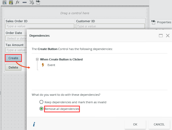Click the blue info icon in dialog footer
Viewport: 172px width, 130px height.
[x=34, y=124]
